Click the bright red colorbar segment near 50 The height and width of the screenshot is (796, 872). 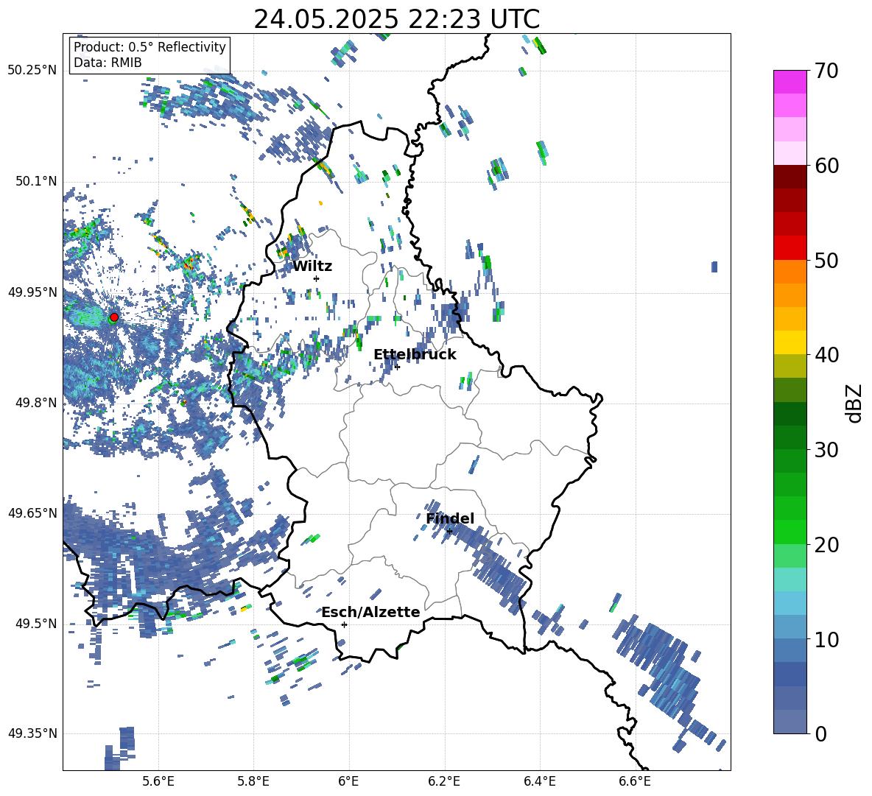click(790, 248)
